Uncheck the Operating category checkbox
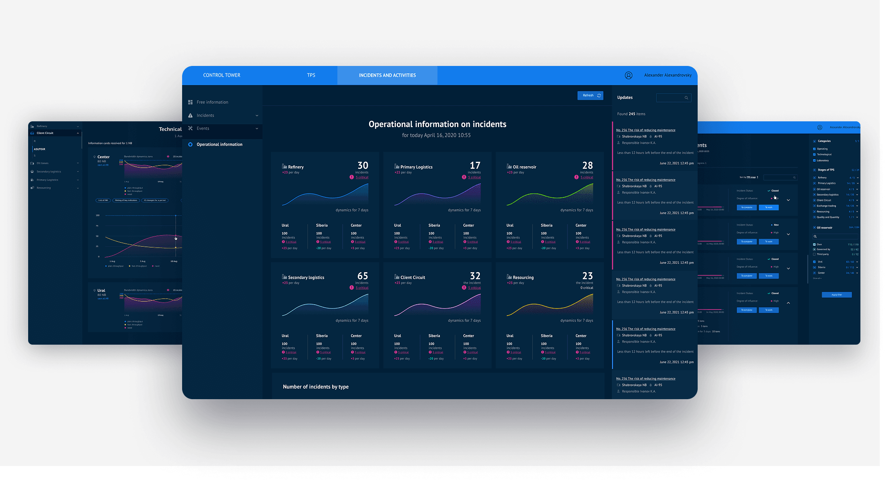Viewport: 889px width, 484px height. click(x=814, y=149)
